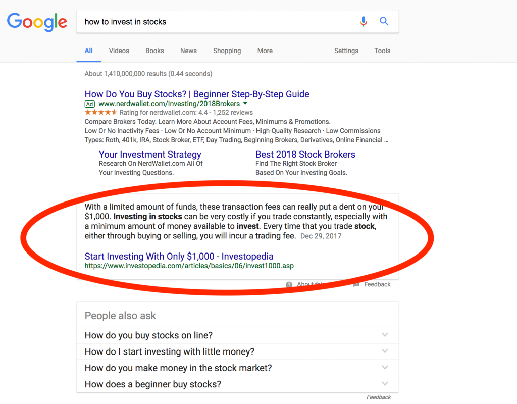Image resolution: width=517 pixels, height=404 pixels.
Task: Expand "How do I start investing with little money?"
Action: coord(237,351)
